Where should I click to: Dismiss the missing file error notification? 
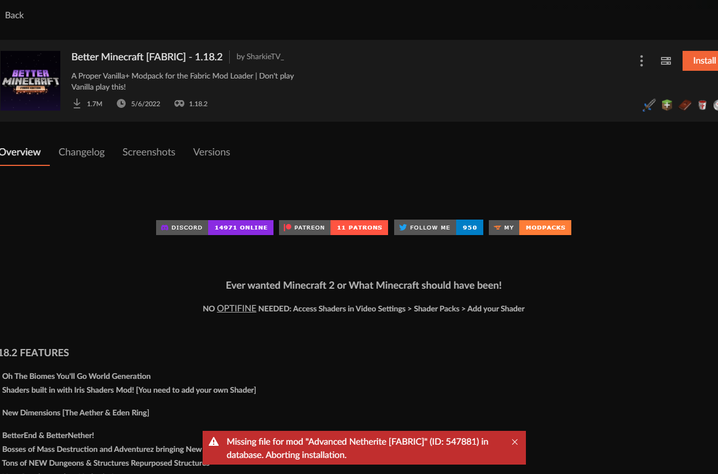click(x=514, y=441)
